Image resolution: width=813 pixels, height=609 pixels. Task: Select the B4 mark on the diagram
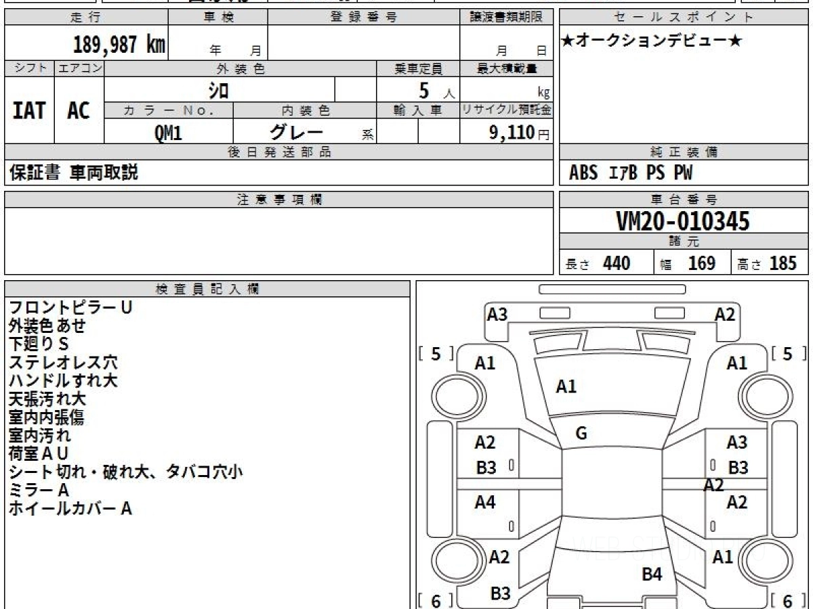[x=652, y=574]
